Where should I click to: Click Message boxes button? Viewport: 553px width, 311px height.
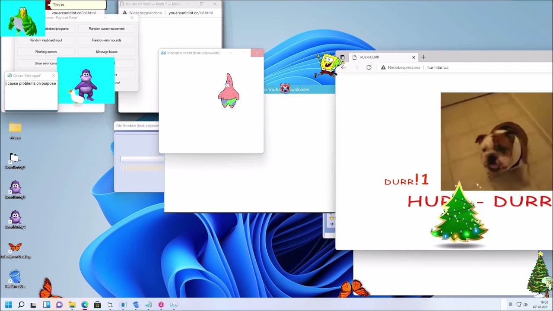coord(107,52)
